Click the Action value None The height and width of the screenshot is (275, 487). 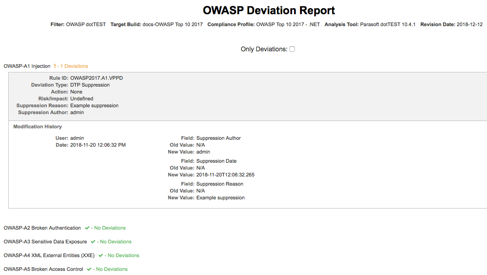pyautogui.click(x=76, y=92)
